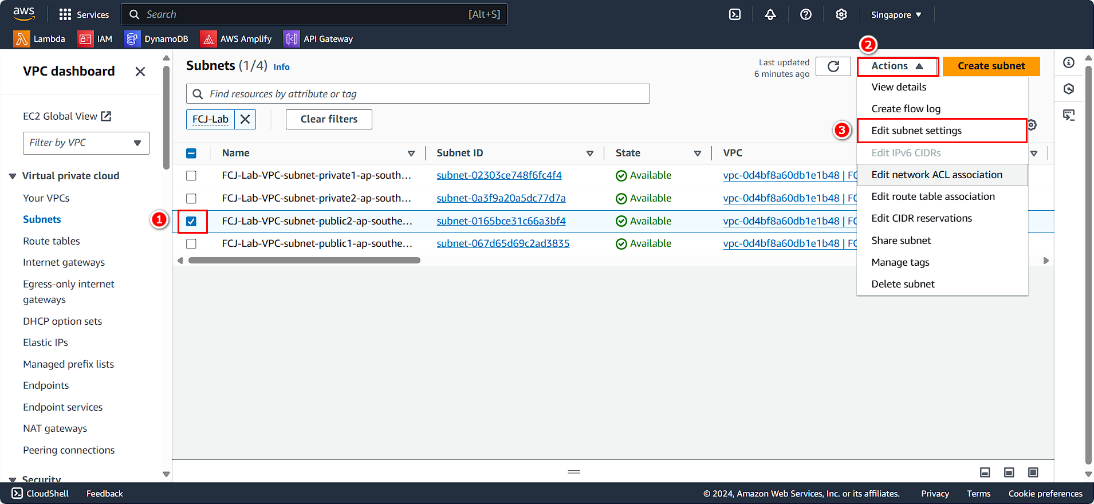Click the sidebar vertical scrollbar
1094x504 pixels.
click(166, 117)
